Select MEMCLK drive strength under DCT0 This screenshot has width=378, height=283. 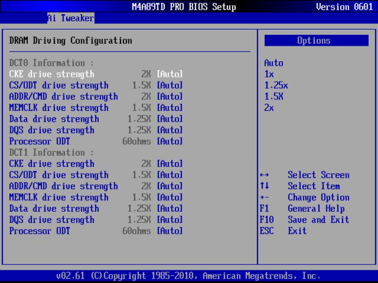click(x=60, y=108)
